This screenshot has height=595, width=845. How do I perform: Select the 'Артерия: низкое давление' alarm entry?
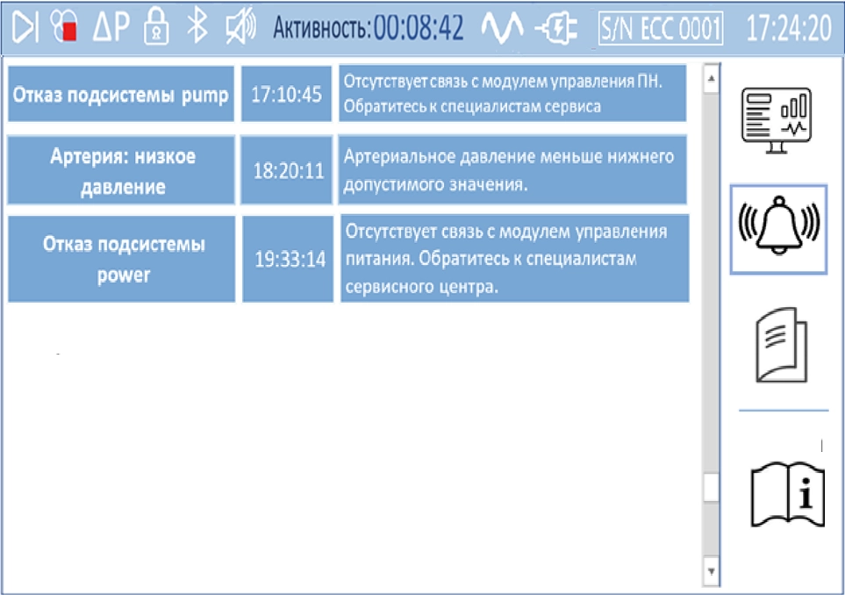pyautogui.click(x=120, y=172)
